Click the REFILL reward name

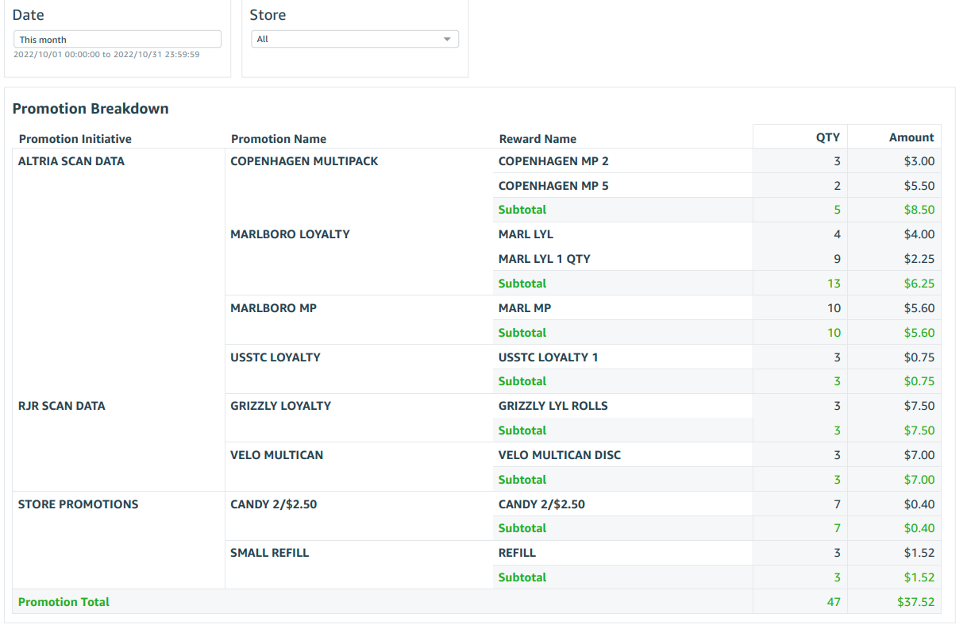(517, 553)
